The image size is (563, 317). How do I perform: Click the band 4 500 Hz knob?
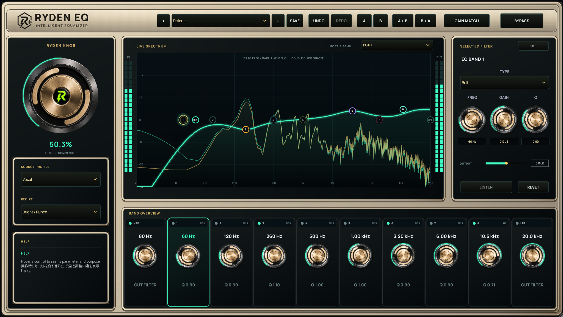point(317,256)
